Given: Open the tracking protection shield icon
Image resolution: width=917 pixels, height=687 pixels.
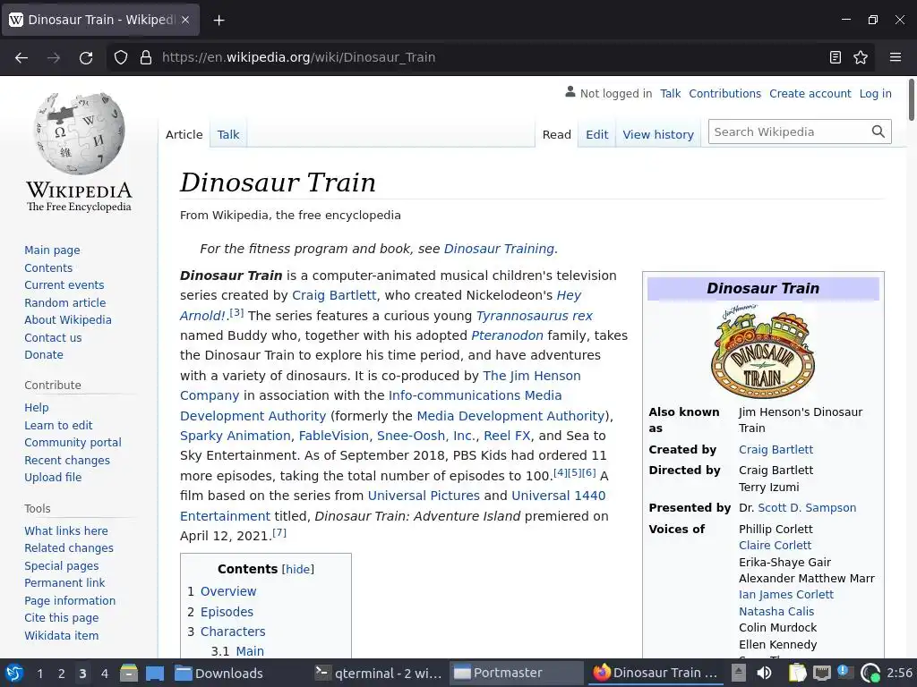Looking at the screenshot, I should coord(121,57).
